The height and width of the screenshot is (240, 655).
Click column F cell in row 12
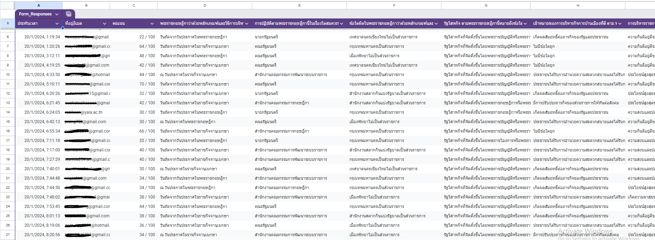pyautogui.click(x=394, y=93)
